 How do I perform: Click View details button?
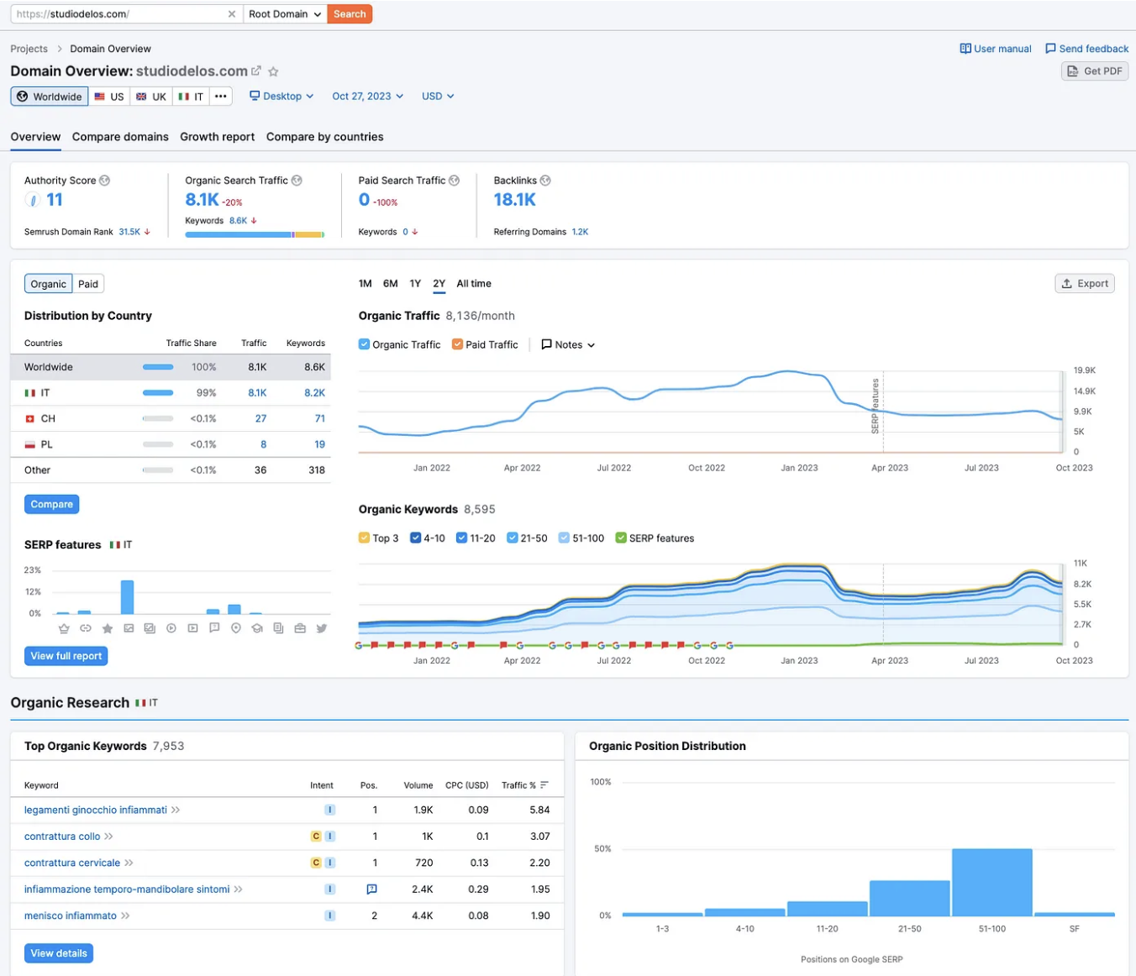point(59,953)
